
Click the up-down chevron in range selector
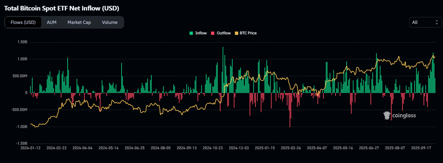click(436, 22)
